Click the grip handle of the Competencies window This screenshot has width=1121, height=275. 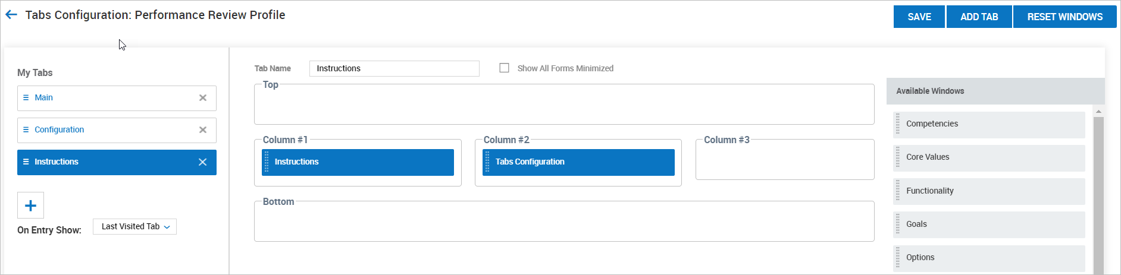click(898, 124)
